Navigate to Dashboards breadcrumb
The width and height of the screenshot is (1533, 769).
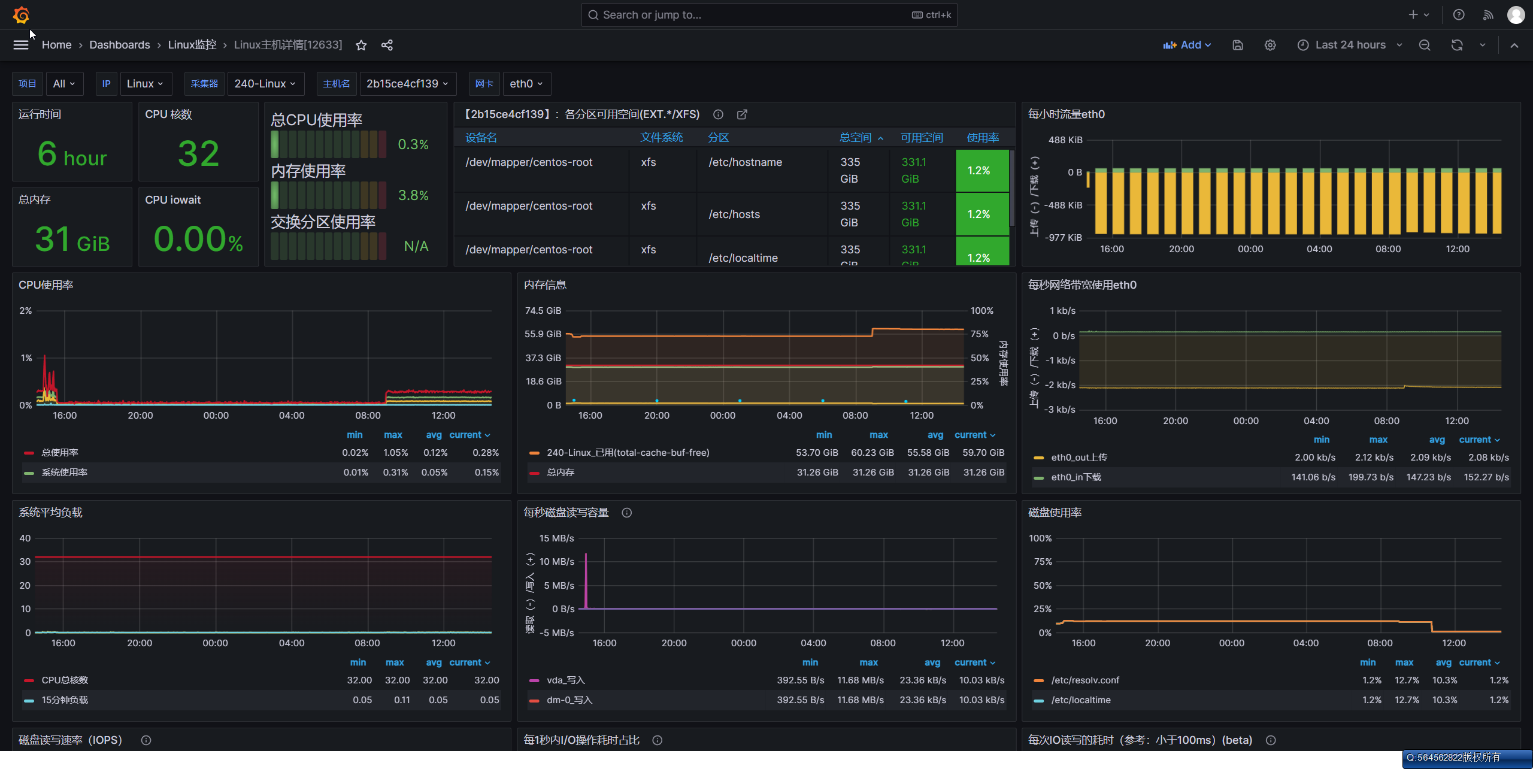point(120,45)
